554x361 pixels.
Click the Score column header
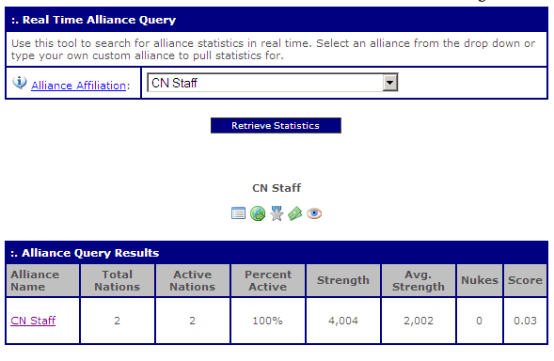coord(525,280)
